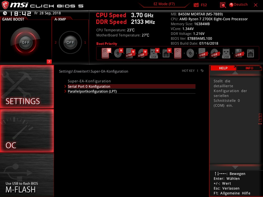
Task: Take a screenshot with the F12 camera icon
Action: [x=196, y=5]
